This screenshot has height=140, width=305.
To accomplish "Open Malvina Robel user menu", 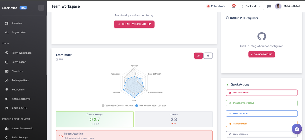I will (x=287, y=6).
